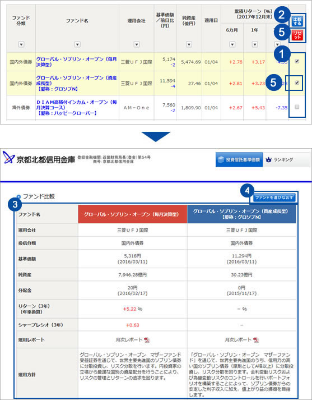Click +5.43 one-year return value

258,108
